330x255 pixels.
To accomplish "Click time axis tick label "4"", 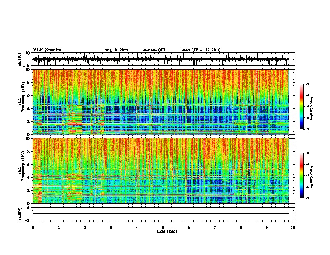I will [137, 227].
